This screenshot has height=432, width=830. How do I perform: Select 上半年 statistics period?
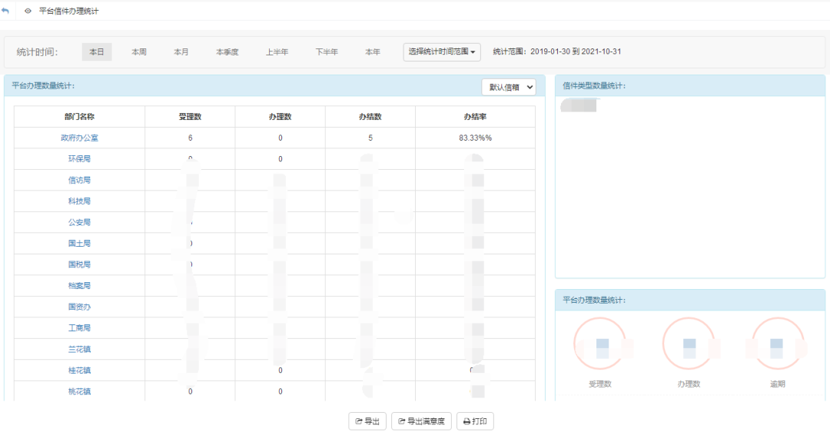(277, 52)
